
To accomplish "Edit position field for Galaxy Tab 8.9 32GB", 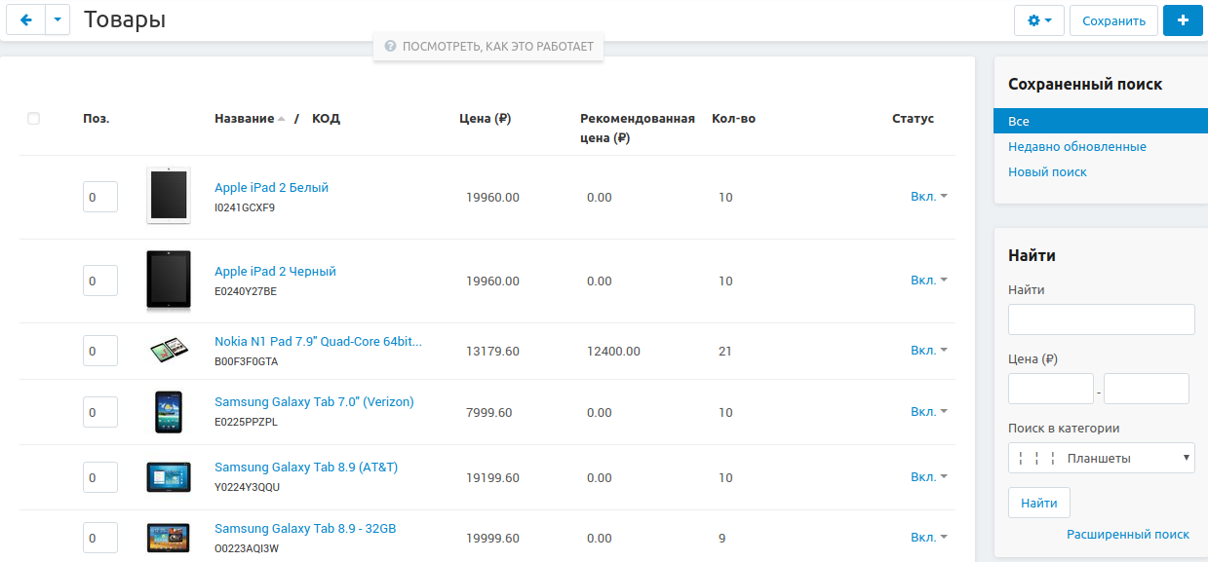I will pos(100,538).
